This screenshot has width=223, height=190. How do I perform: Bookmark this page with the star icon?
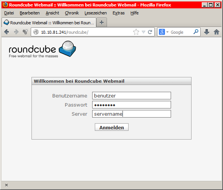click(136, 32)
